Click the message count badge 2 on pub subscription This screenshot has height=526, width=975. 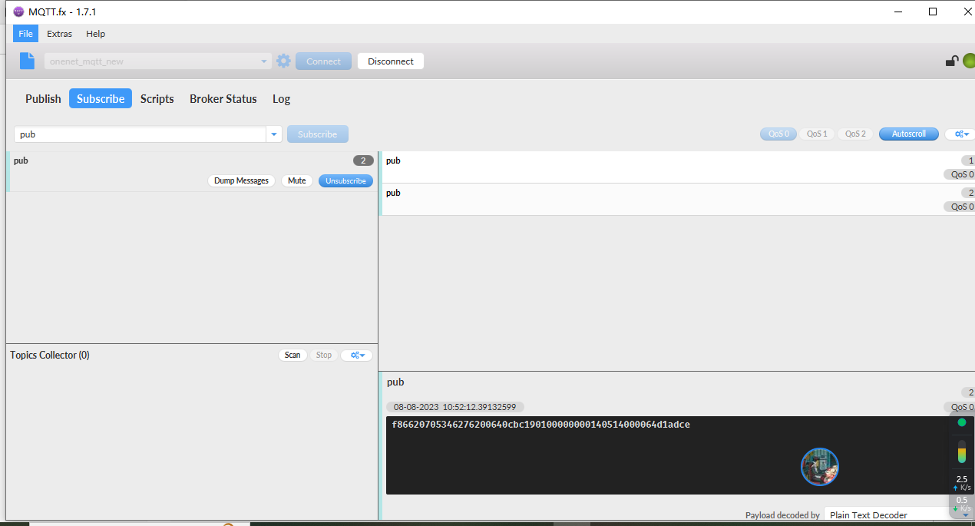click(x=363, y=160)
